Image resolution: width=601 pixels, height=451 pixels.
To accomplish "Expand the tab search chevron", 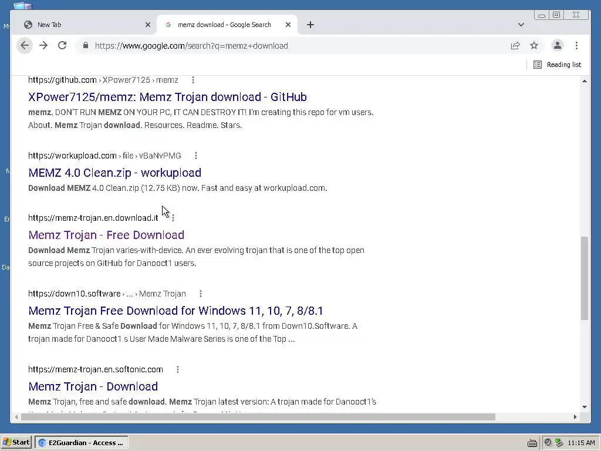I will (521, 25).
